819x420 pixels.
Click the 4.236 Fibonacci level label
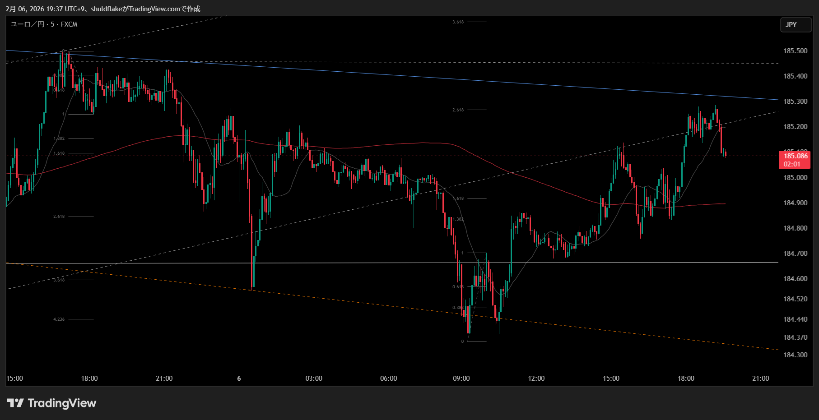(x=59, y=319)
